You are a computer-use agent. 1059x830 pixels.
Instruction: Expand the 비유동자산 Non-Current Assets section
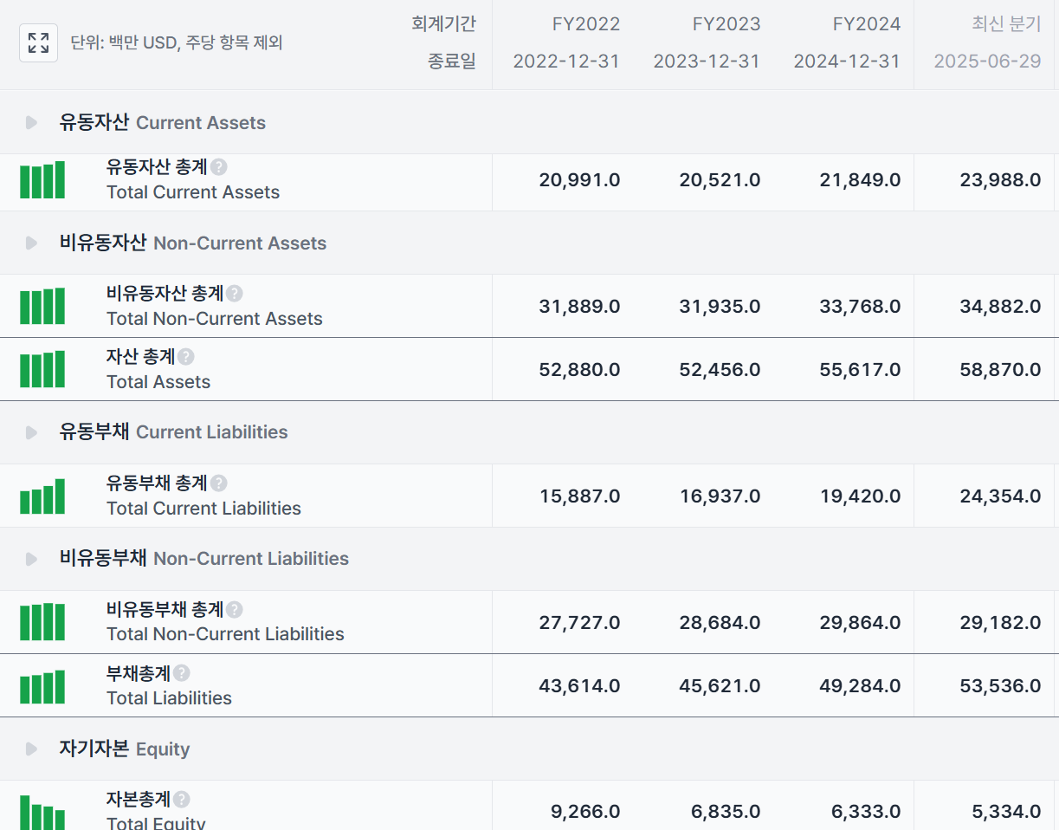click(32, 243)
